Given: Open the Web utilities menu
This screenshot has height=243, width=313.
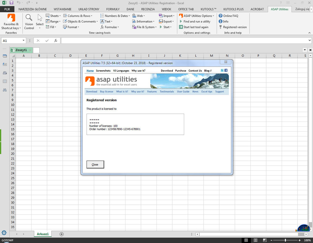Looking at the screenshot, I should tap(138, 16).
